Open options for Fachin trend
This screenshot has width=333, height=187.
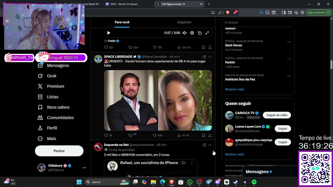pos(289,59)
